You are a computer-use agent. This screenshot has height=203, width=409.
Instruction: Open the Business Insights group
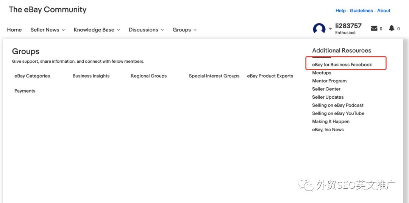(x=91, y=76)
